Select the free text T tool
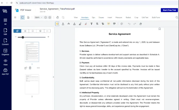The image size is (179, 110). 91,24
